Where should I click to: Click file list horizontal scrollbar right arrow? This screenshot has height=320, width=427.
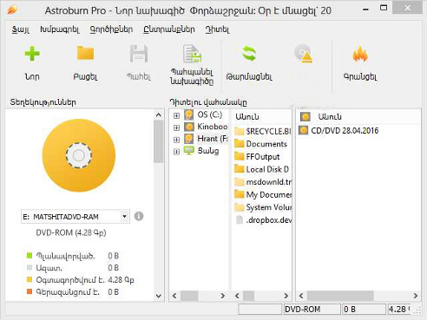pos(286,296)
